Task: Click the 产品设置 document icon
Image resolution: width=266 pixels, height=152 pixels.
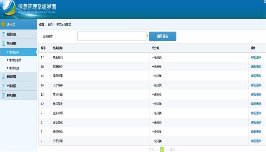Action: pyautogui.click(x=4, y=86)
